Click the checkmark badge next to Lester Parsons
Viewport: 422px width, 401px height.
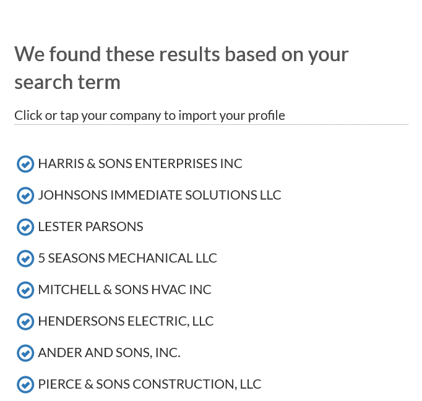25,227
